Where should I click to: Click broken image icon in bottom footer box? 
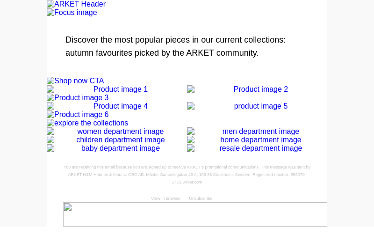tap(68, 207)
